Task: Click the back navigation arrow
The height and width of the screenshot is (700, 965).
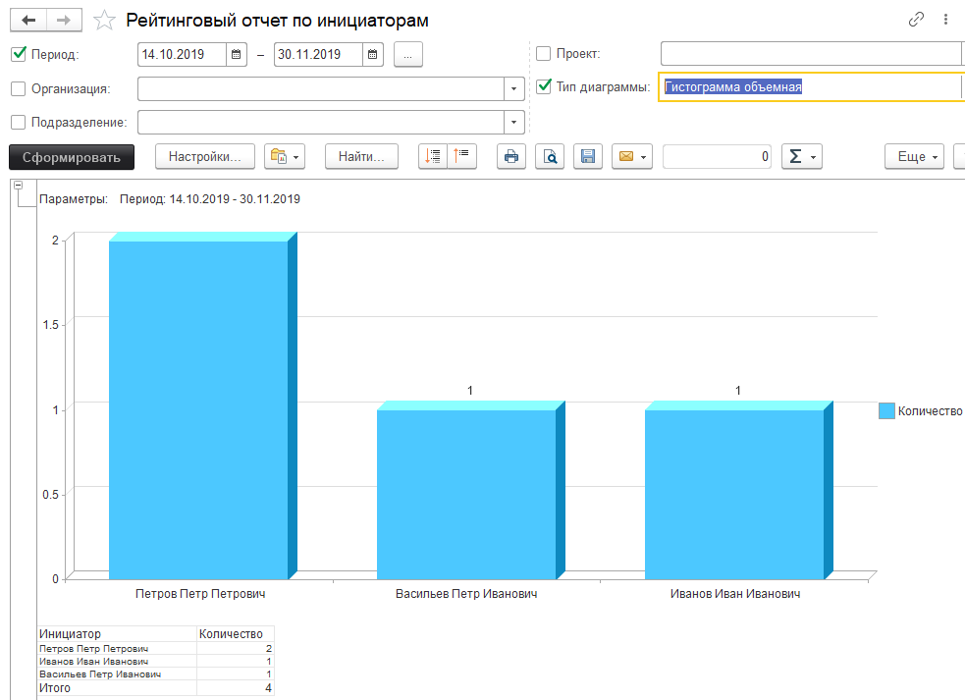Action: coord(28,20)
